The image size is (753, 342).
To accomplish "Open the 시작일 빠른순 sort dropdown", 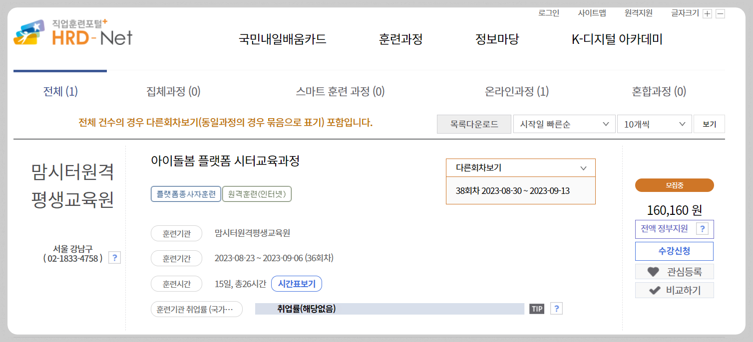I will click(564, 124).
